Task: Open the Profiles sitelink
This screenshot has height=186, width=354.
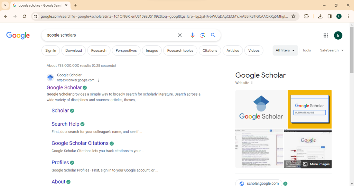Action: [x=60, y=163]
